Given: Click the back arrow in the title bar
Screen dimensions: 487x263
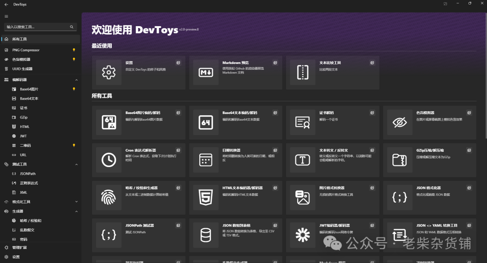Looking at the screenshot, I should [6, 5].
